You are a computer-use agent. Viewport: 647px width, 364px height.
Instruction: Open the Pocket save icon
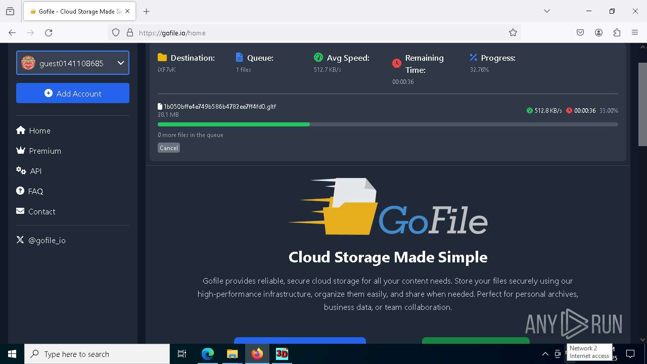580,32
